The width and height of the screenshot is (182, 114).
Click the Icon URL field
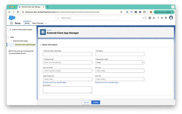pos(119,79)
